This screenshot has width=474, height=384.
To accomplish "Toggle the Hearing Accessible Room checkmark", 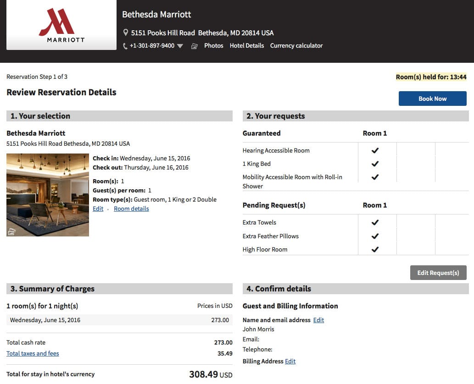I will 376,150.
